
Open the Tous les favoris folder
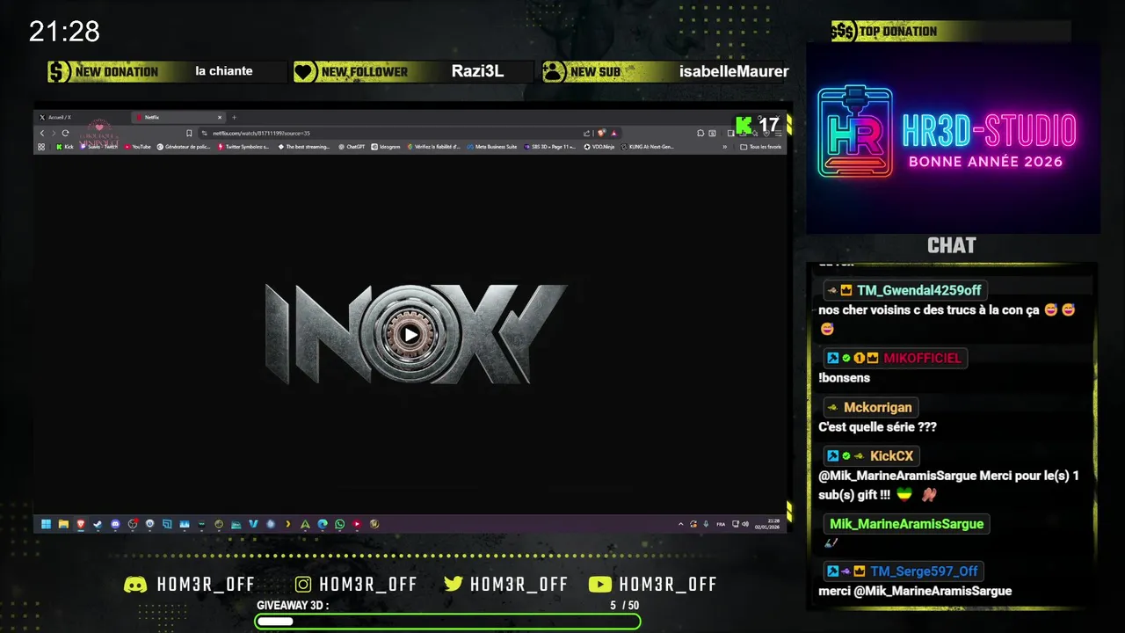(x=761, y=147)
